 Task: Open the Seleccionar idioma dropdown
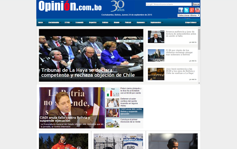pos(189,15)
